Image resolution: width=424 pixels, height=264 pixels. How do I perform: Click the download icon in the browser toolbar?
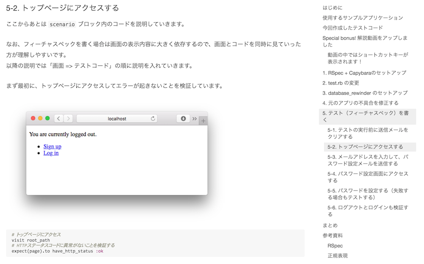(183, 118)
